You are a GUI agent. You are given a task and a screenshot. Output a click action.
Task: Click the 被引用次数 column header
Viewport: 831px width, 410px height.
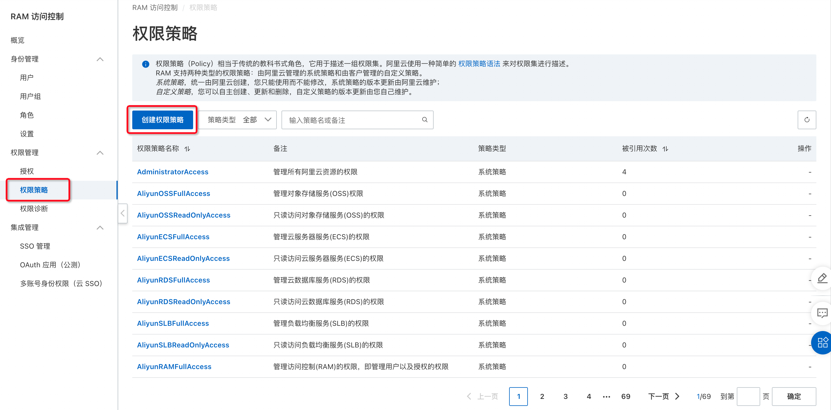(x=639, y=148)
